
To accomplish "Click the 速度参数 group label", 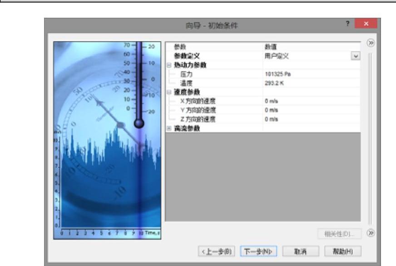I will [187, 92].
